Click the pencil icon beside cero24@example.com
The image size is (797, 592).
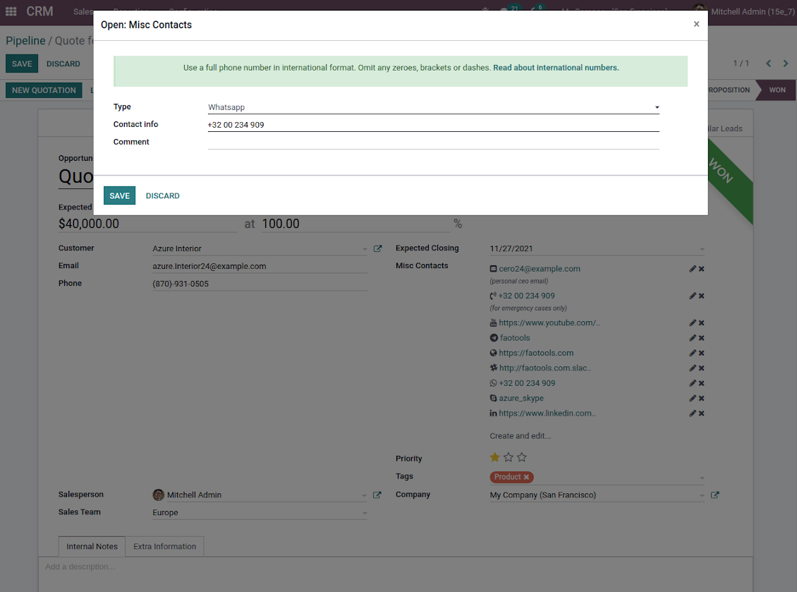tap(693, 269)
